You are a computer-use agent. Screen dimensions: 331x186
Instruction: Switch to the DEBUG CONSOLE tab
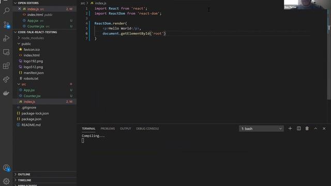coord(147,129)
